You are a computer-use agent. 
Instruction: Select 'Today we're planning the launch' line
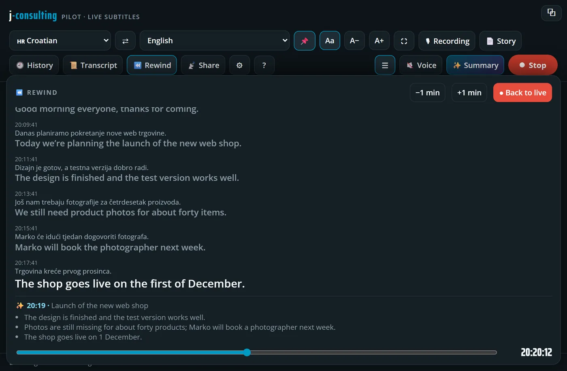coord(128,143)
